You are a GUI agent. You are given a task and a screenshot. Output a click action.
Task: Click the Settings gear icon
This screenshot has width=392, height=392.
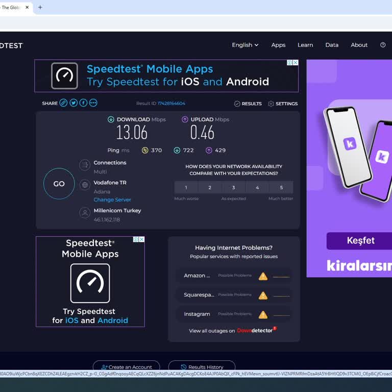point(271,104)
